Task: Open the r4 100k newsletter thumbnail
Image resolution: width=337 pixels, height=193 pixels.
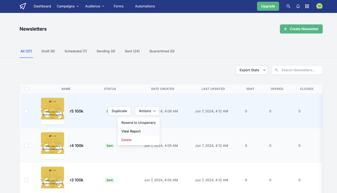Action: point(52,146)
